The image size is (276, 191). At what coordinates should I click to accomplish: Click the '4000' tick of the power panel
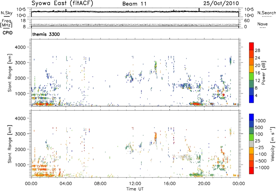(x=20, y=47)
